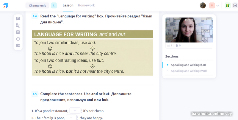
Task: Click the Change unit button
Action: tap(37, 5)
